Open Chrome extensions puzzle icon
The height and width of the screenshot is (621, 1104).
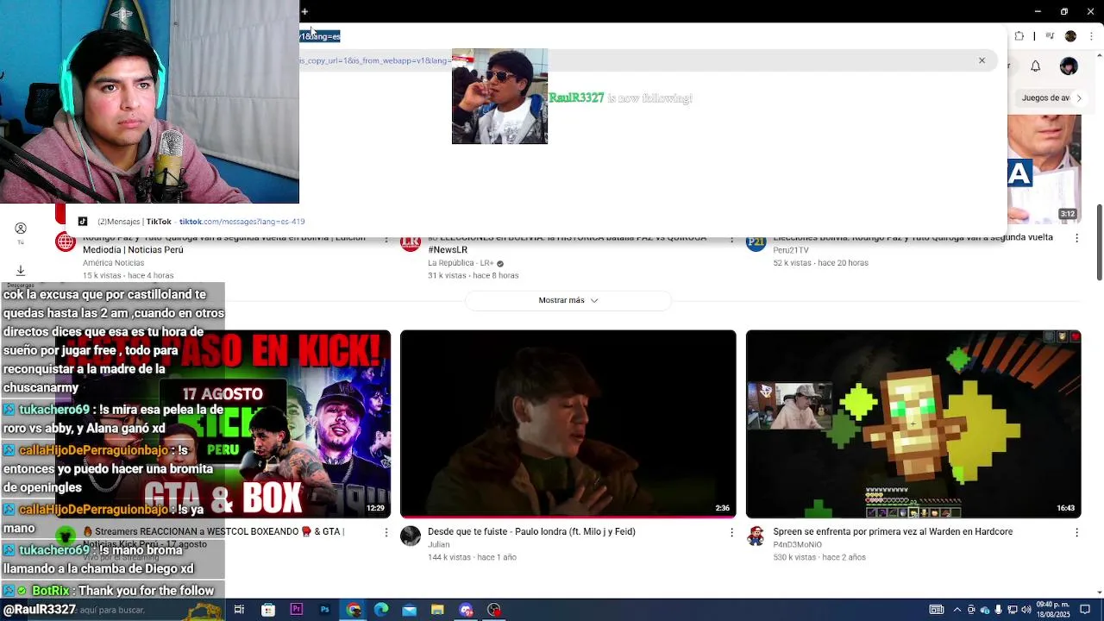tap(1019, 36)
